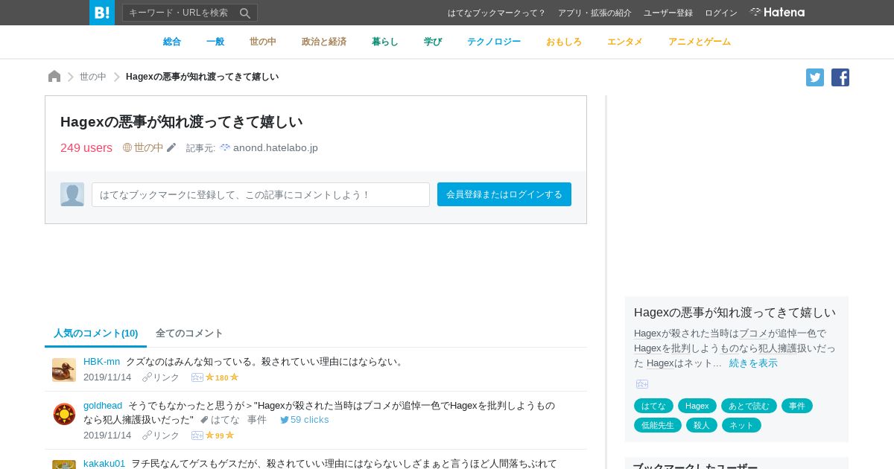Share the article on Twitter
This screenshot has height=469, width=894.
click(815, 77)
